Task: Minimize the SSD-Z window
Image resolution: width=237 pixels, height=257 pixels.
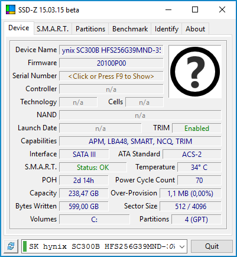Action: click(168, 9)
